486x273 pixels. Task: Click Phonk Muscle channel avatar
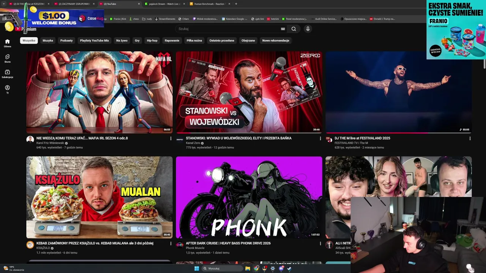tap(180, 245)
